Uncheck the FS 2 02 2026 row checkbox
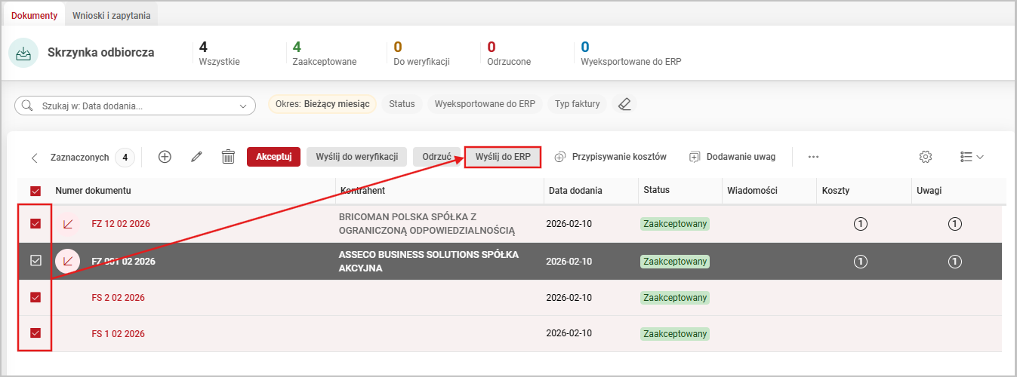Image resolution: width=1017 pixels, height=377 pixels. pos(35,297)
